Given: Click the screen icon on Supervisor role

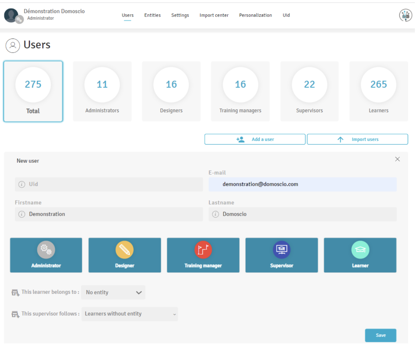Looking at the screenshot, I should click(282, 250).
